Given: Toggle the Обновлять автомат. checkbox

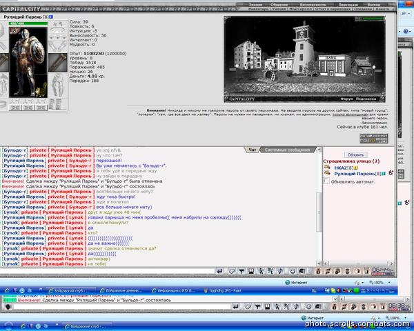Looking at the screenshot, I should pyautogui.click(x=326, y=181).
